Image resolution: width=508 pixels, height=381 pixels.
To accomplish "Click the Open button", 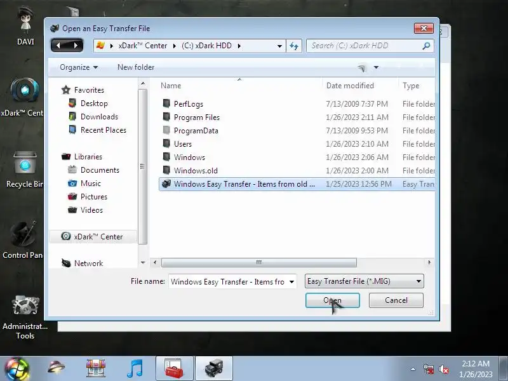I will pyautogui.click(x=332, y=300).
